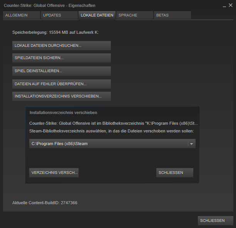Switch to the ALLGEMEIN tab
Viewport: 236px width, 228px height.
click(22, 15)
